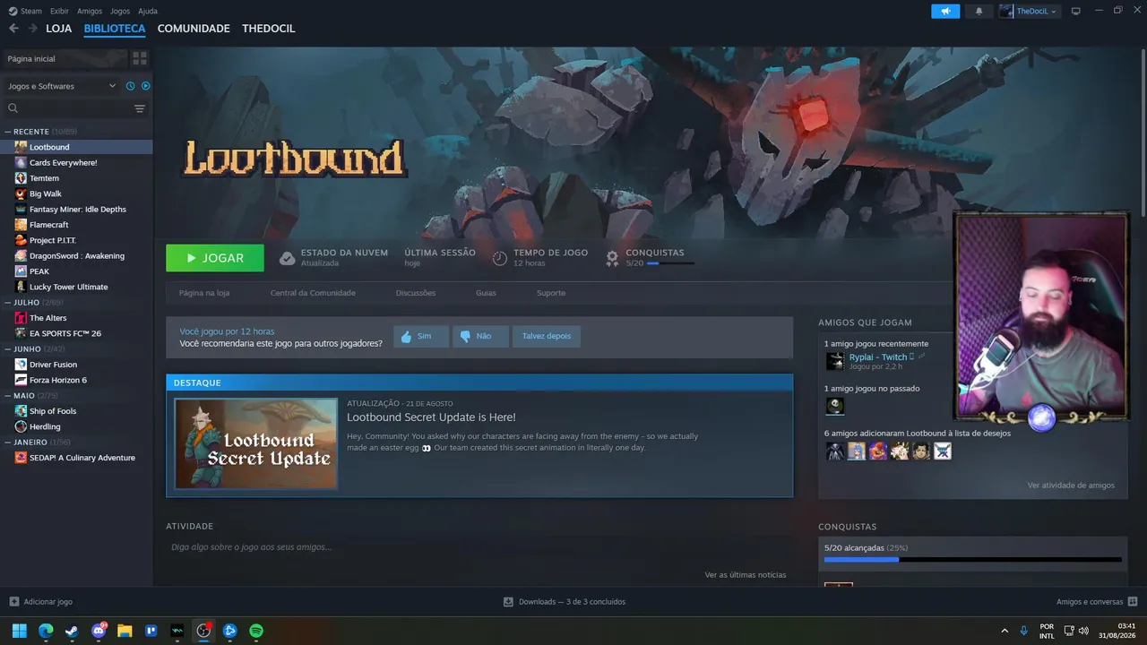Click the CONQUISTAS gear icon
Image resolution: width=1147 pixels, height=645 pixels.
tap(612, 258)
